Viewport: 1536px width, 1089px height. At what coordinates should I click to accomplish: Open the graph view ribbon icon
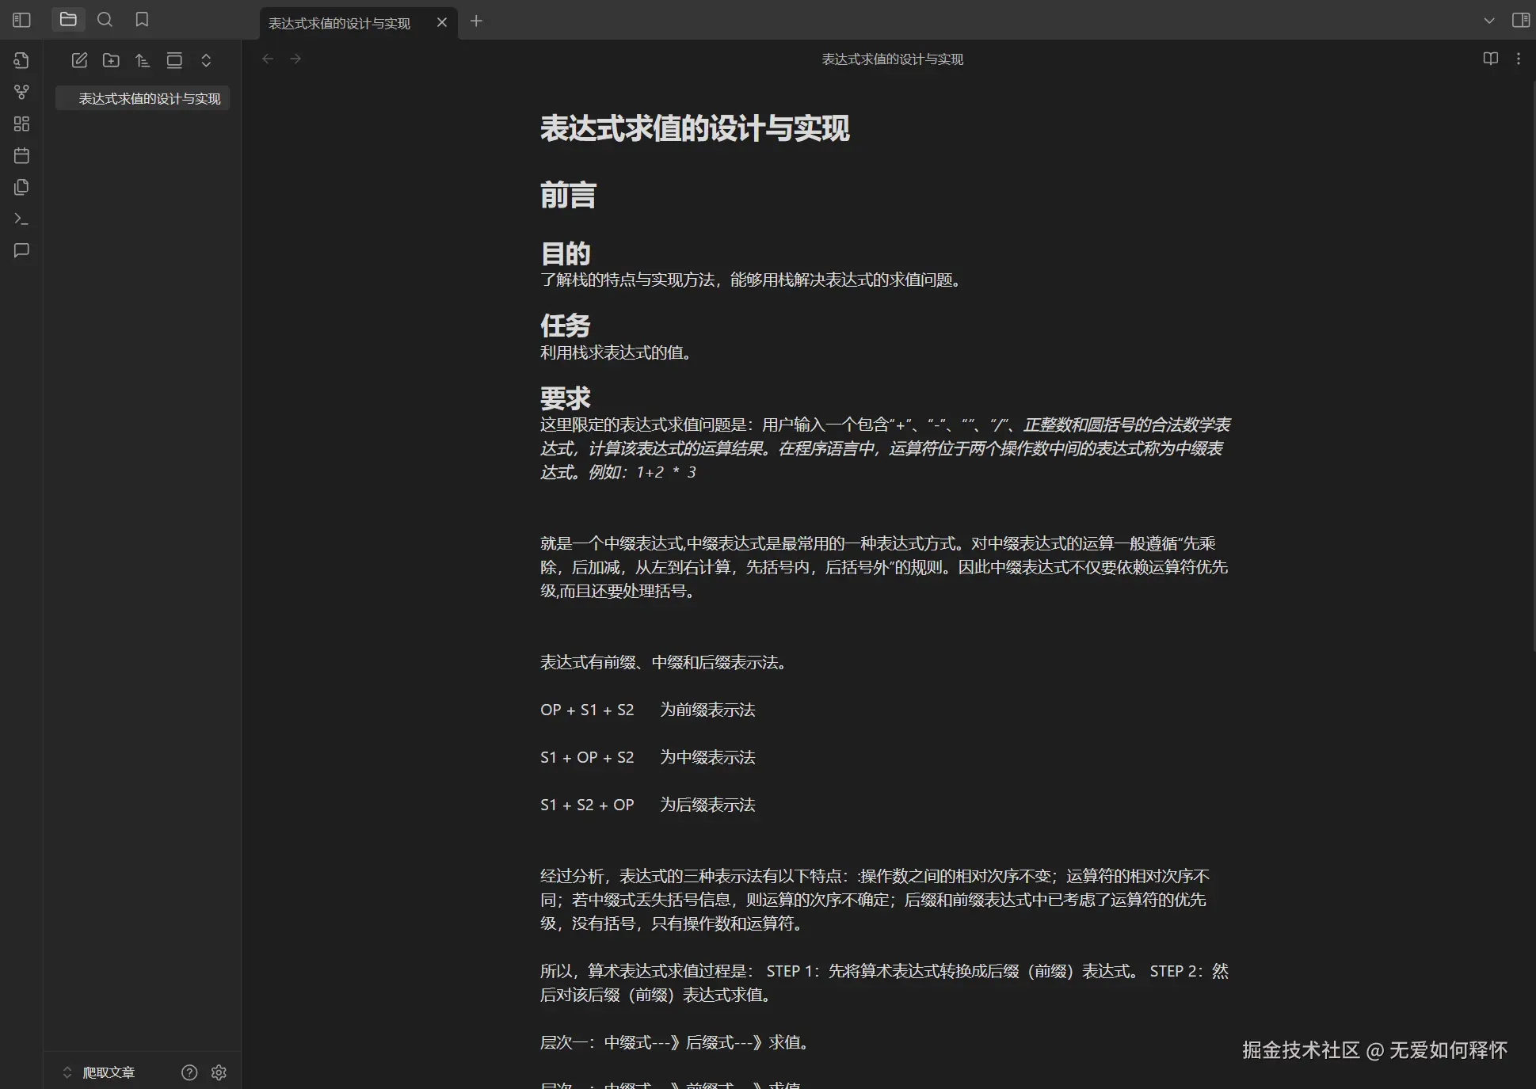[21, 92]
